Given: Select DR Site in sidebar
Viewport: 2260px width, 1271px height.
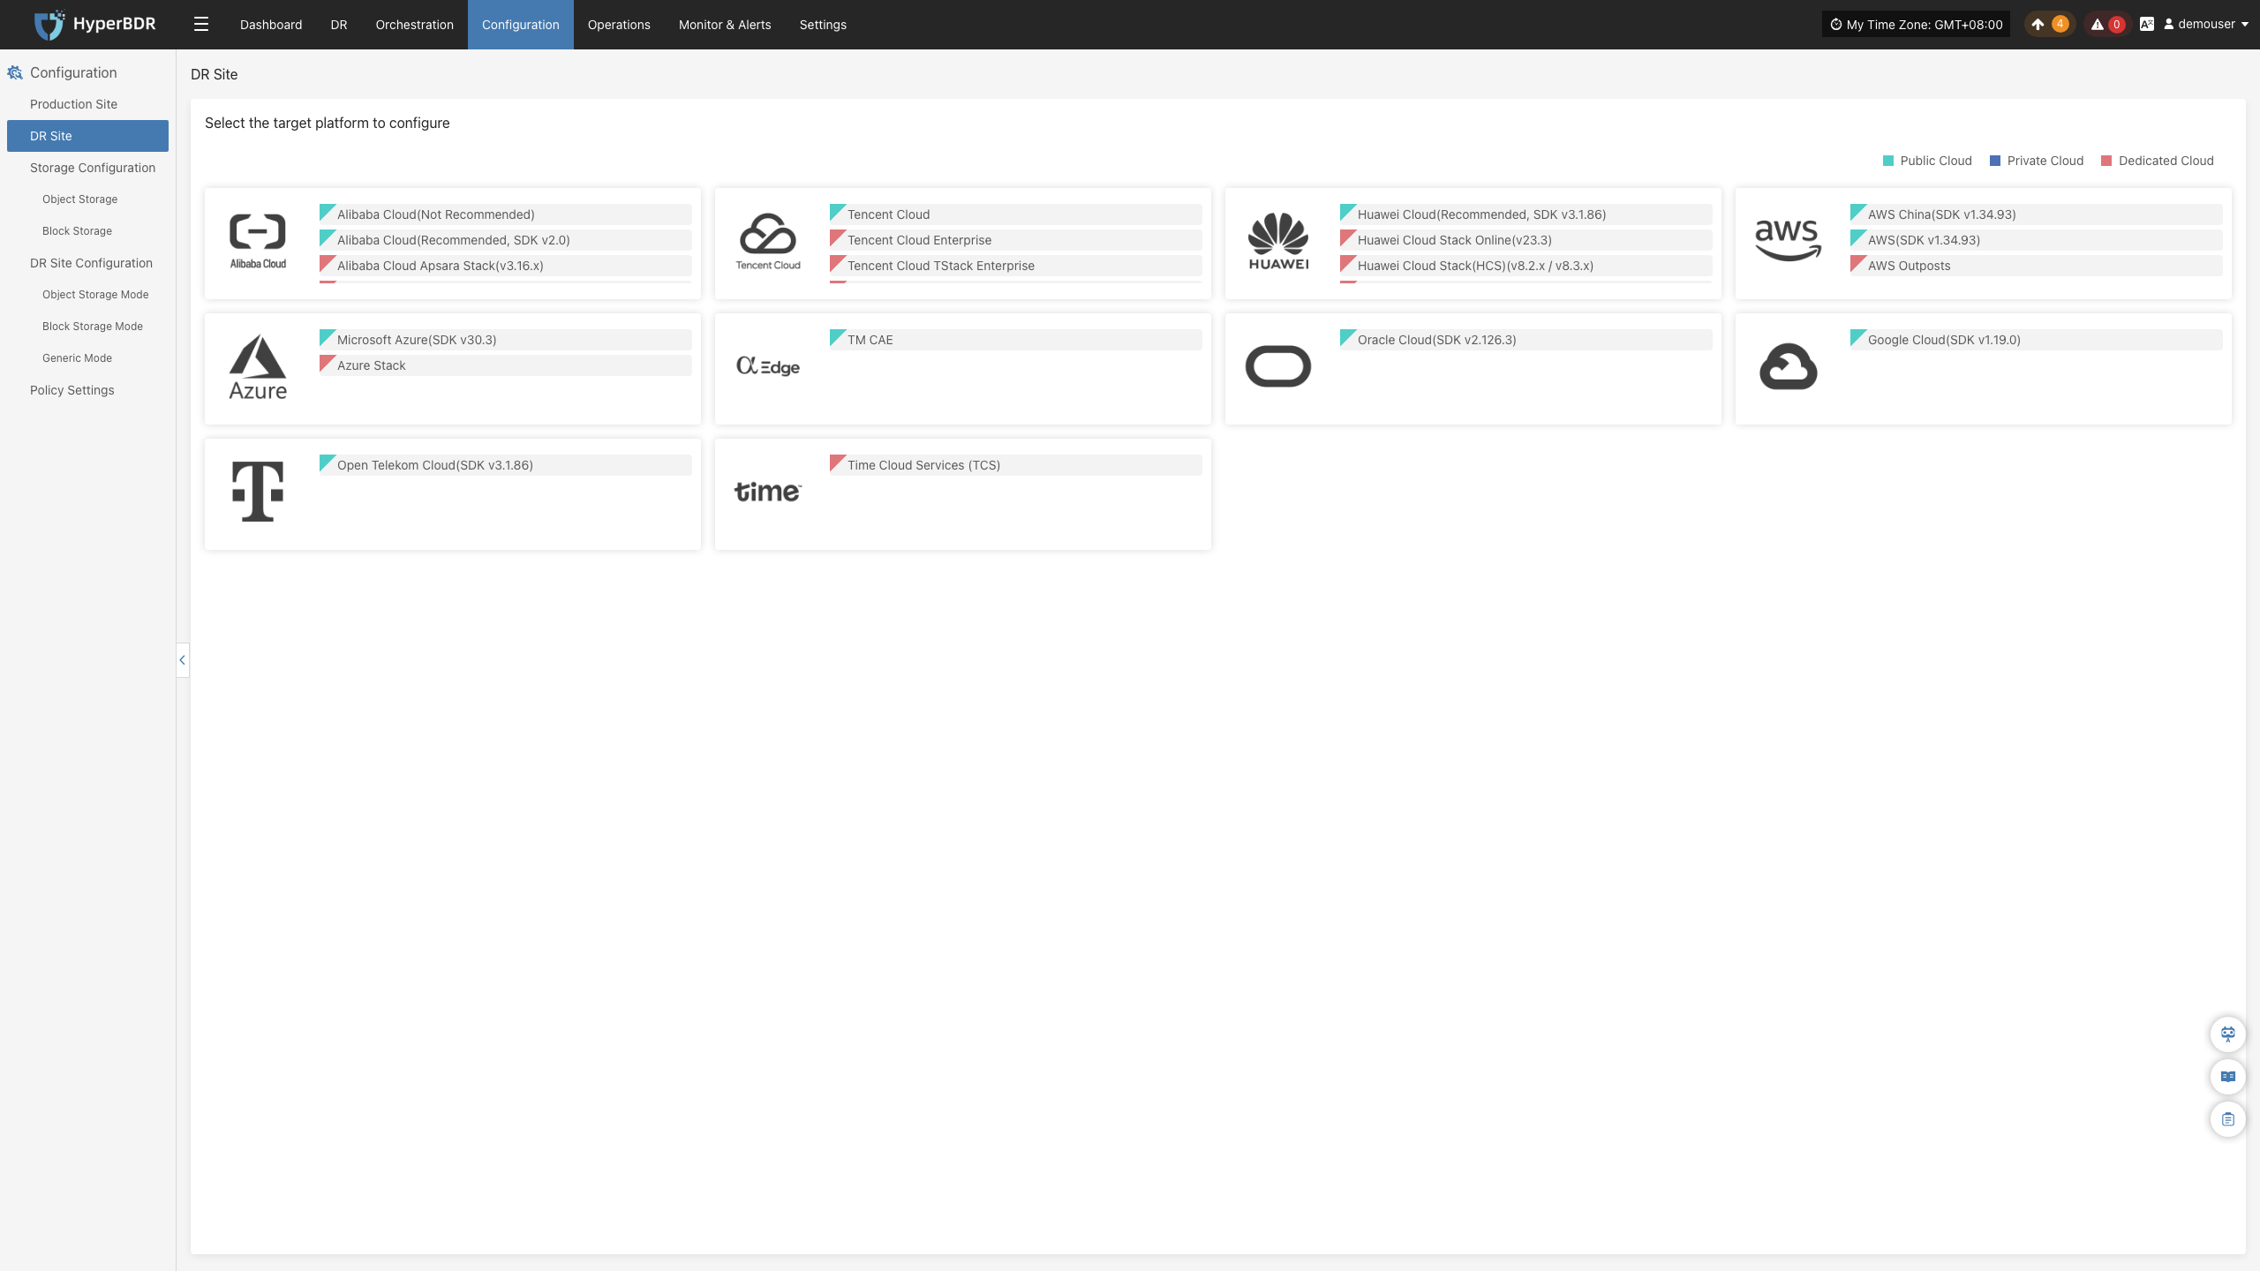Looking at the screenshot, I should (87, 136).
